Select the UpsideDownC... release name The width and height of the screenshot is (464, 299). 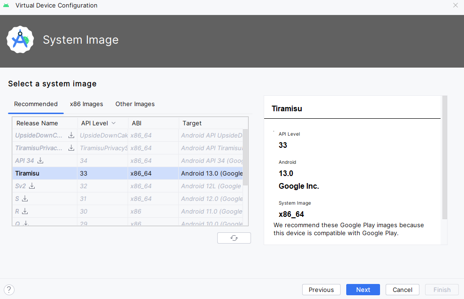(x=39, y=135)
